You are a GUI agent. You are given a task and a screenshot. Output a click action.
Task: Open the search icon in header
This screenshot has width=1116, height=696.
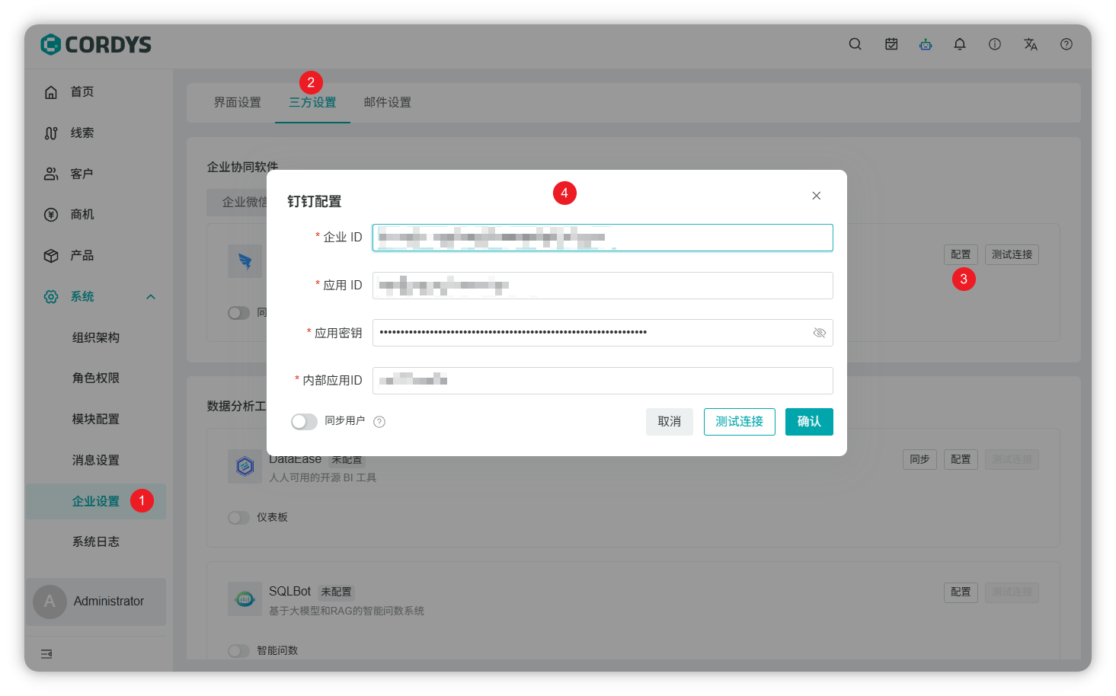855,44
